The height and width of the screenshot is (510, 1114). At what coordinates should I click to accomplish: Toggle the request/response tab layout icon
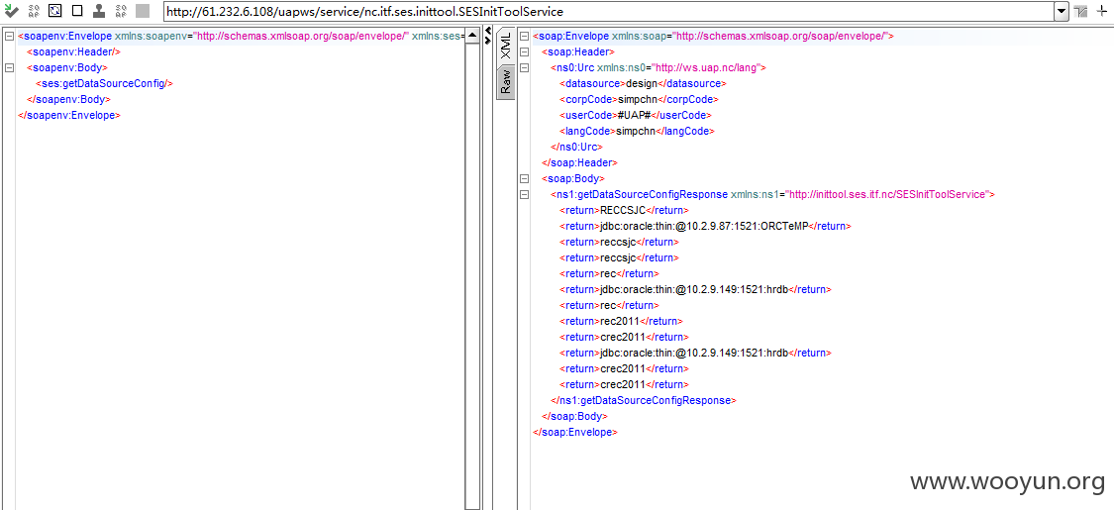point(1081,11)
